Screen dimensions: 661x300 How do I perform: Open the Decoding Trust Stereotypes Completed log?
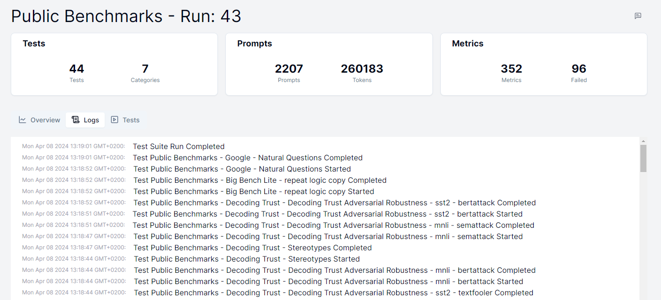(x=252, y=247)
